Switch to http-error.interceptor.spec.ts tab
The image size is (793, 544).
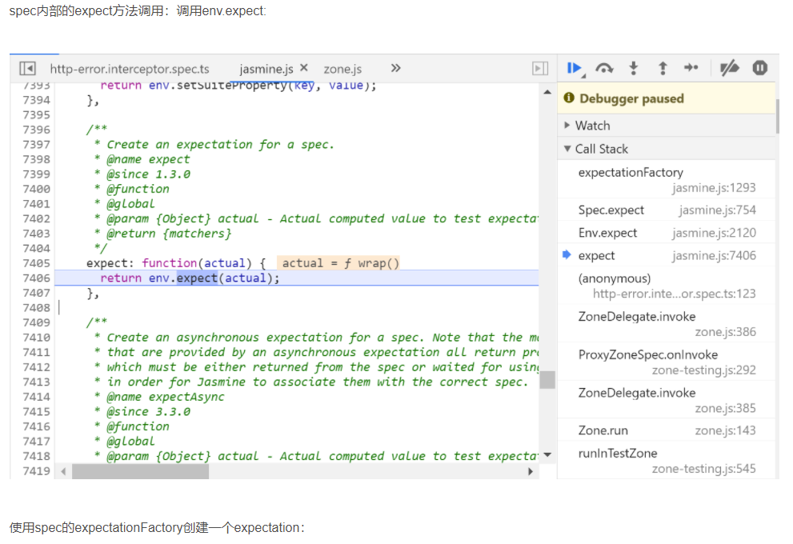click(x=130, y=69)
